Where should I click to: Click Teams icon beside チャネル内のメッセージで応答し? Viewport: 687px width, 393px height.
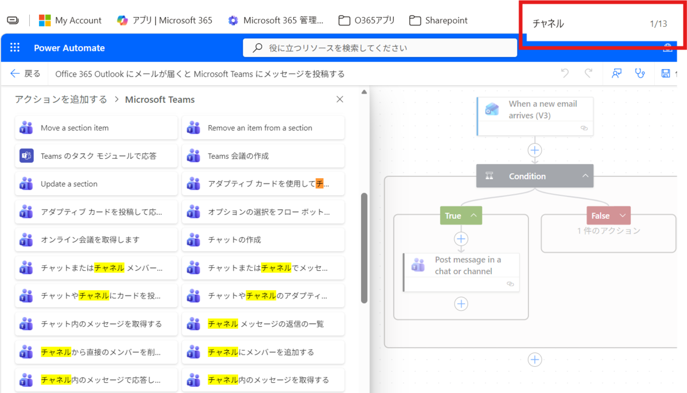tap(26, 380)
